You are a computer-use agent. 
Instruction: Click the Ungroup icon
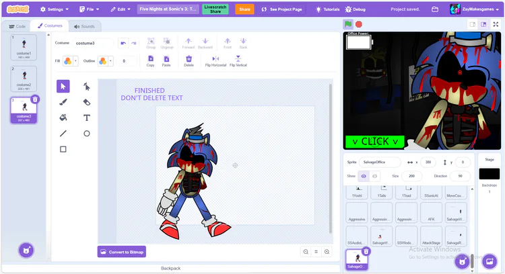pos(167,43)
